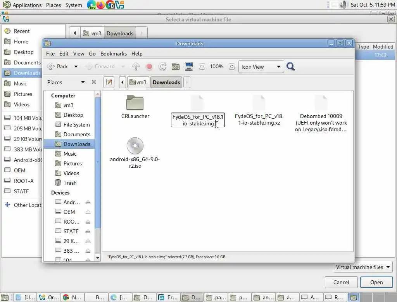Eject the 383 ... volume in sidebar

point(88,251)
